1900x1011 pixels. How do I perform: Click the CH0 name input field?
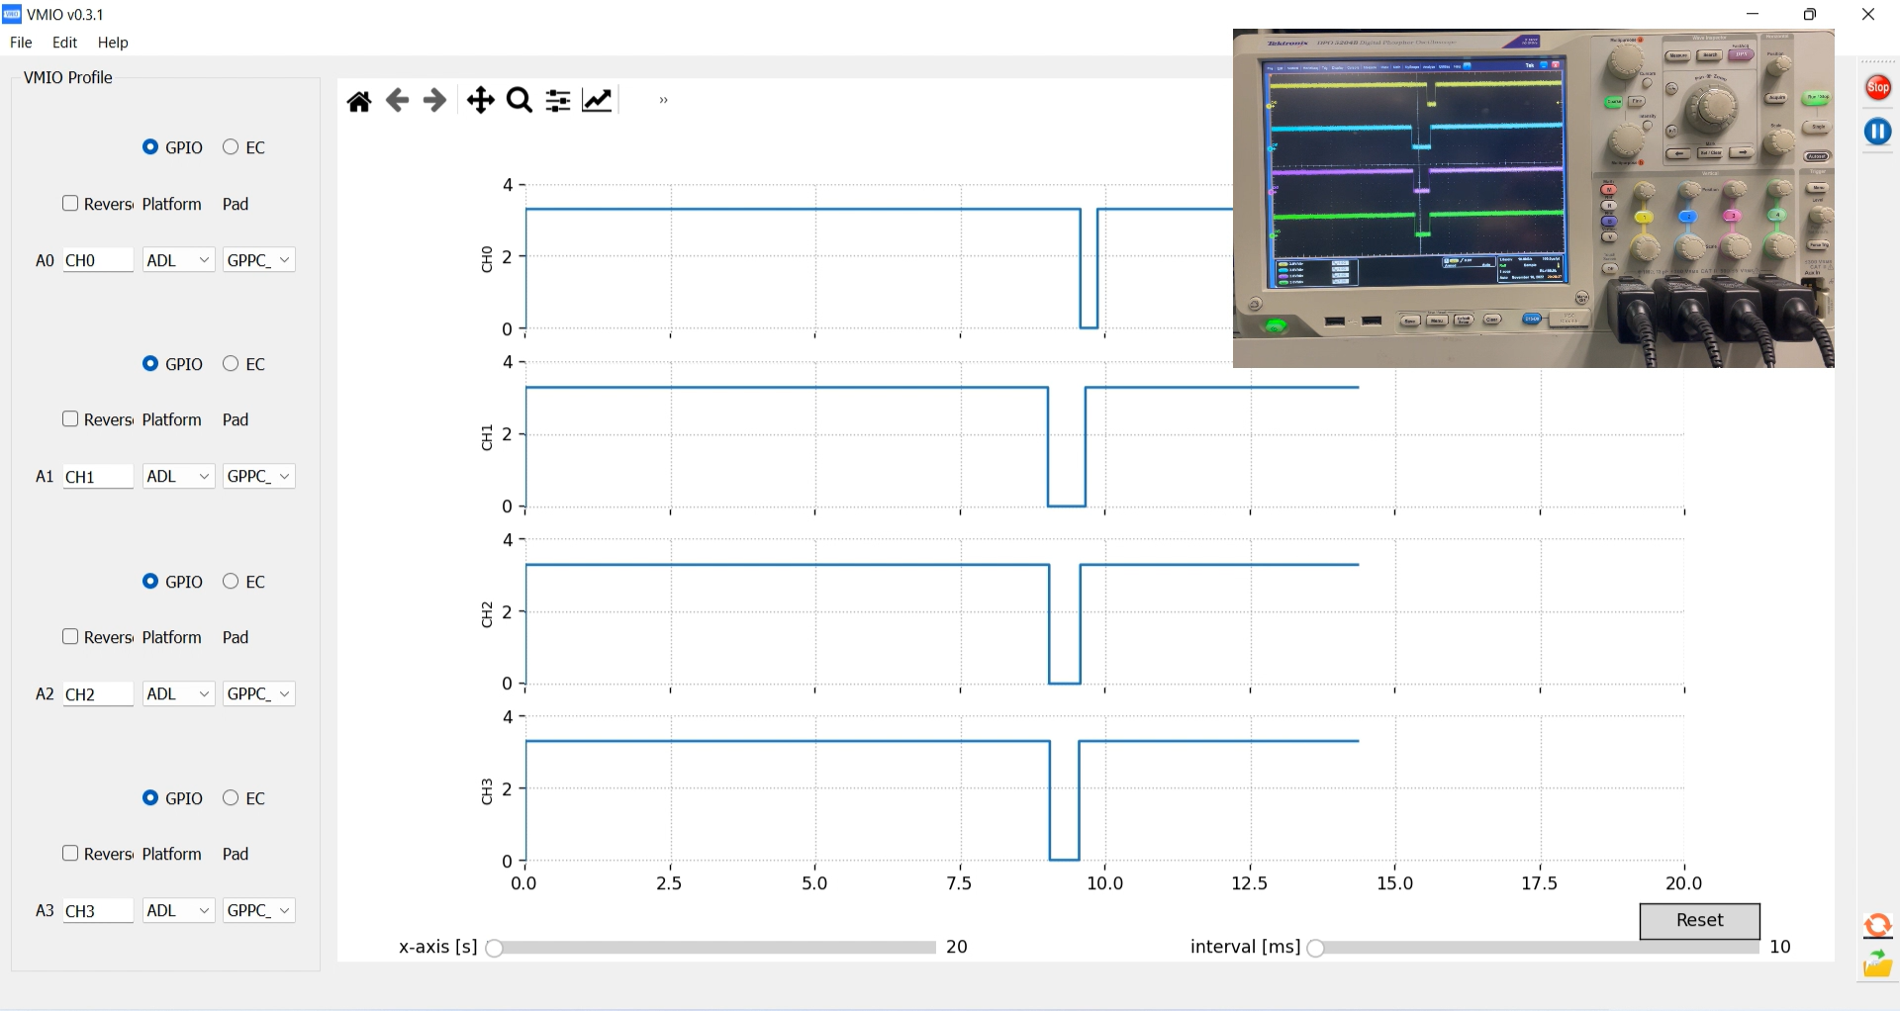click(98, 260)
